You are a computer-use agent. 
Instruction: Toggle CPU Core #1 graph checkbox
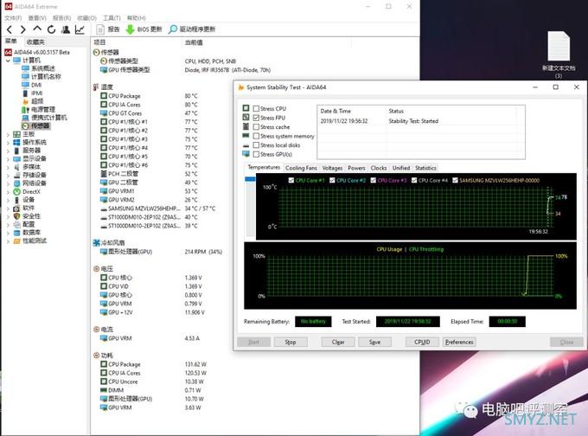pyautogui.click(x=291, y=181)
